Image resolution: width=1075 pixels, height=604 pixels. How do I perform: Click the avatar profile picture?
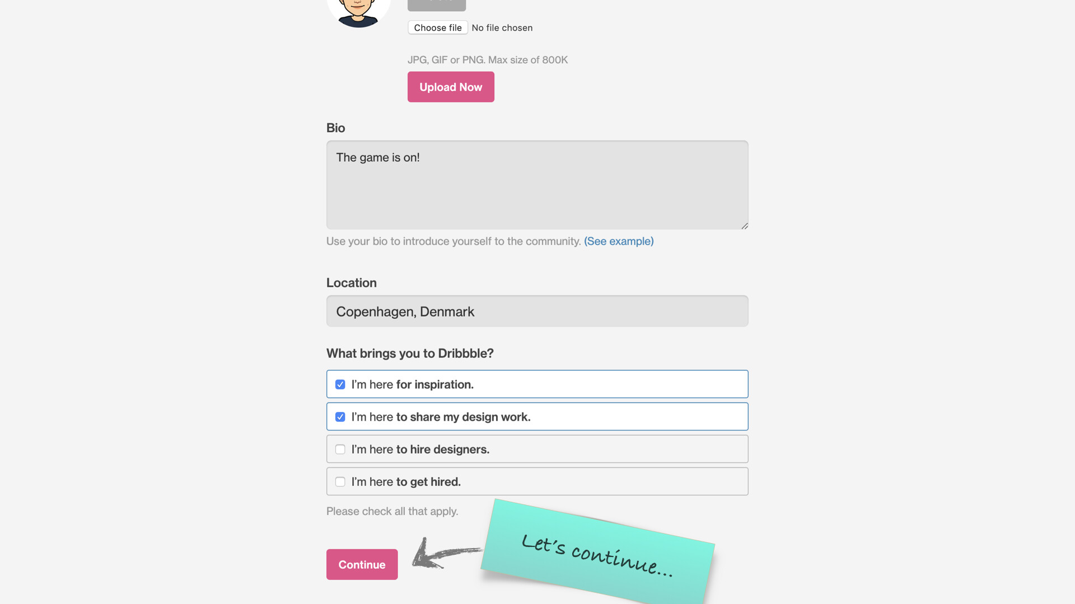tap(358, 11)
